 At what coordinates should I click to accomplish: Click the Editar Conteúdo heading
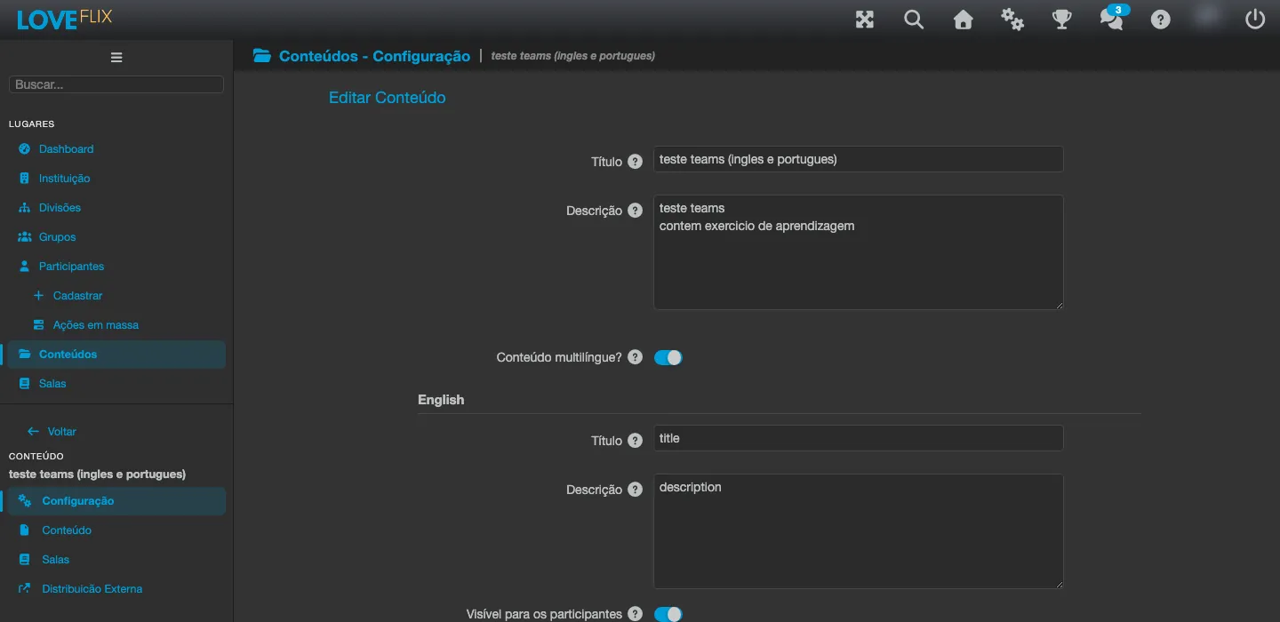point(388,98)
